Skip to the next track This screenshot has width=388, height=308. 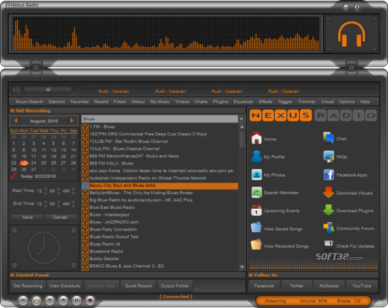click(x=76, y=300)
